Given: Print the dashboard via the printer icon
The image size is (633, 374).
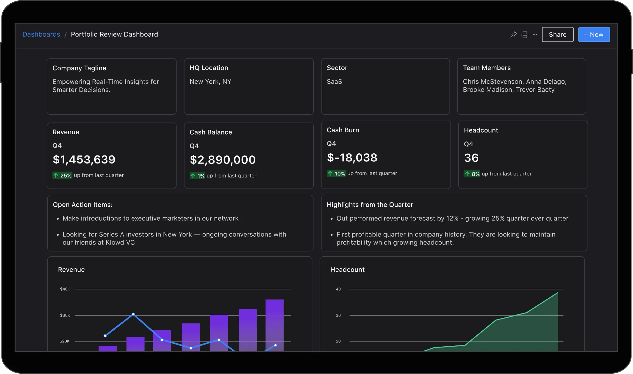Looking at the screenshot, I should point(525,35).
